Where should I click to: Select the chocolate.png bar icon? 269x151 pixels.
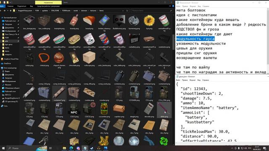coord(74,58)
